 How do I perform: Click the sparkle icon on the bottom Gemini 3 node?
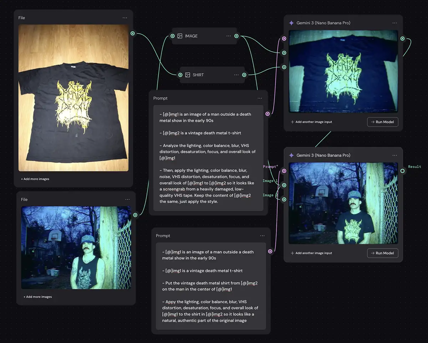point(291,155)
